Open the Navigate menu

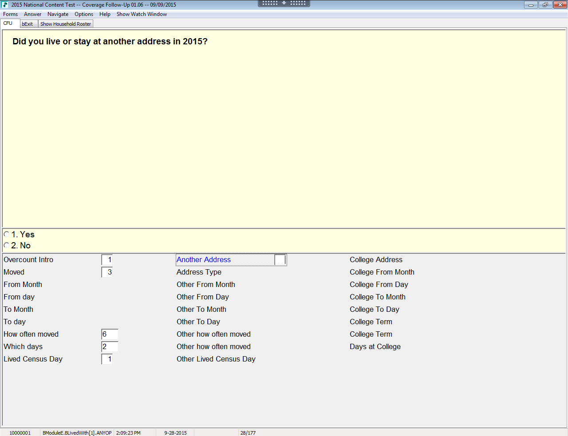tap(58, 14)
